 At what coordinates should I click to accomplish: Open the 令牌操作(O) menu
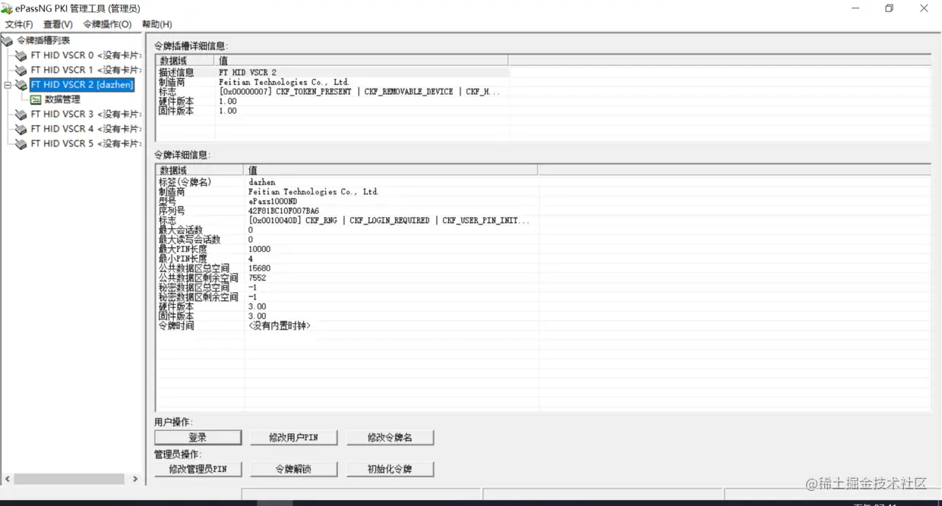point(107,24)
